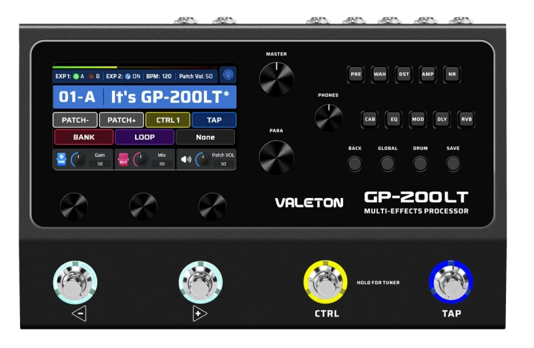Turn the MASTER knob
The image size is (534, 348).
click(x=276, y=79)
